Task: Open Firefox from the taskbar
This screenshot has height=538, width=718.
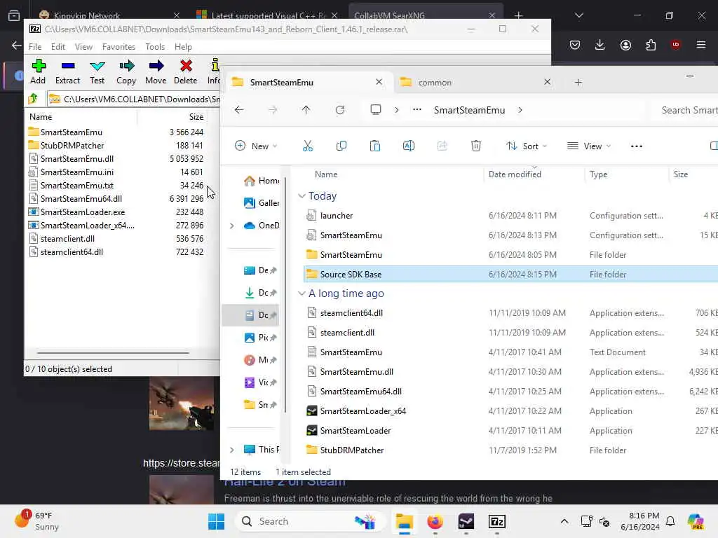Action: tap(435, 521)
